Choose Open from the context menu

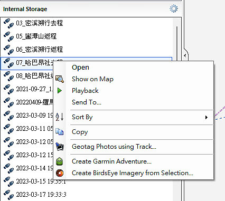click(x=80, y=68)
